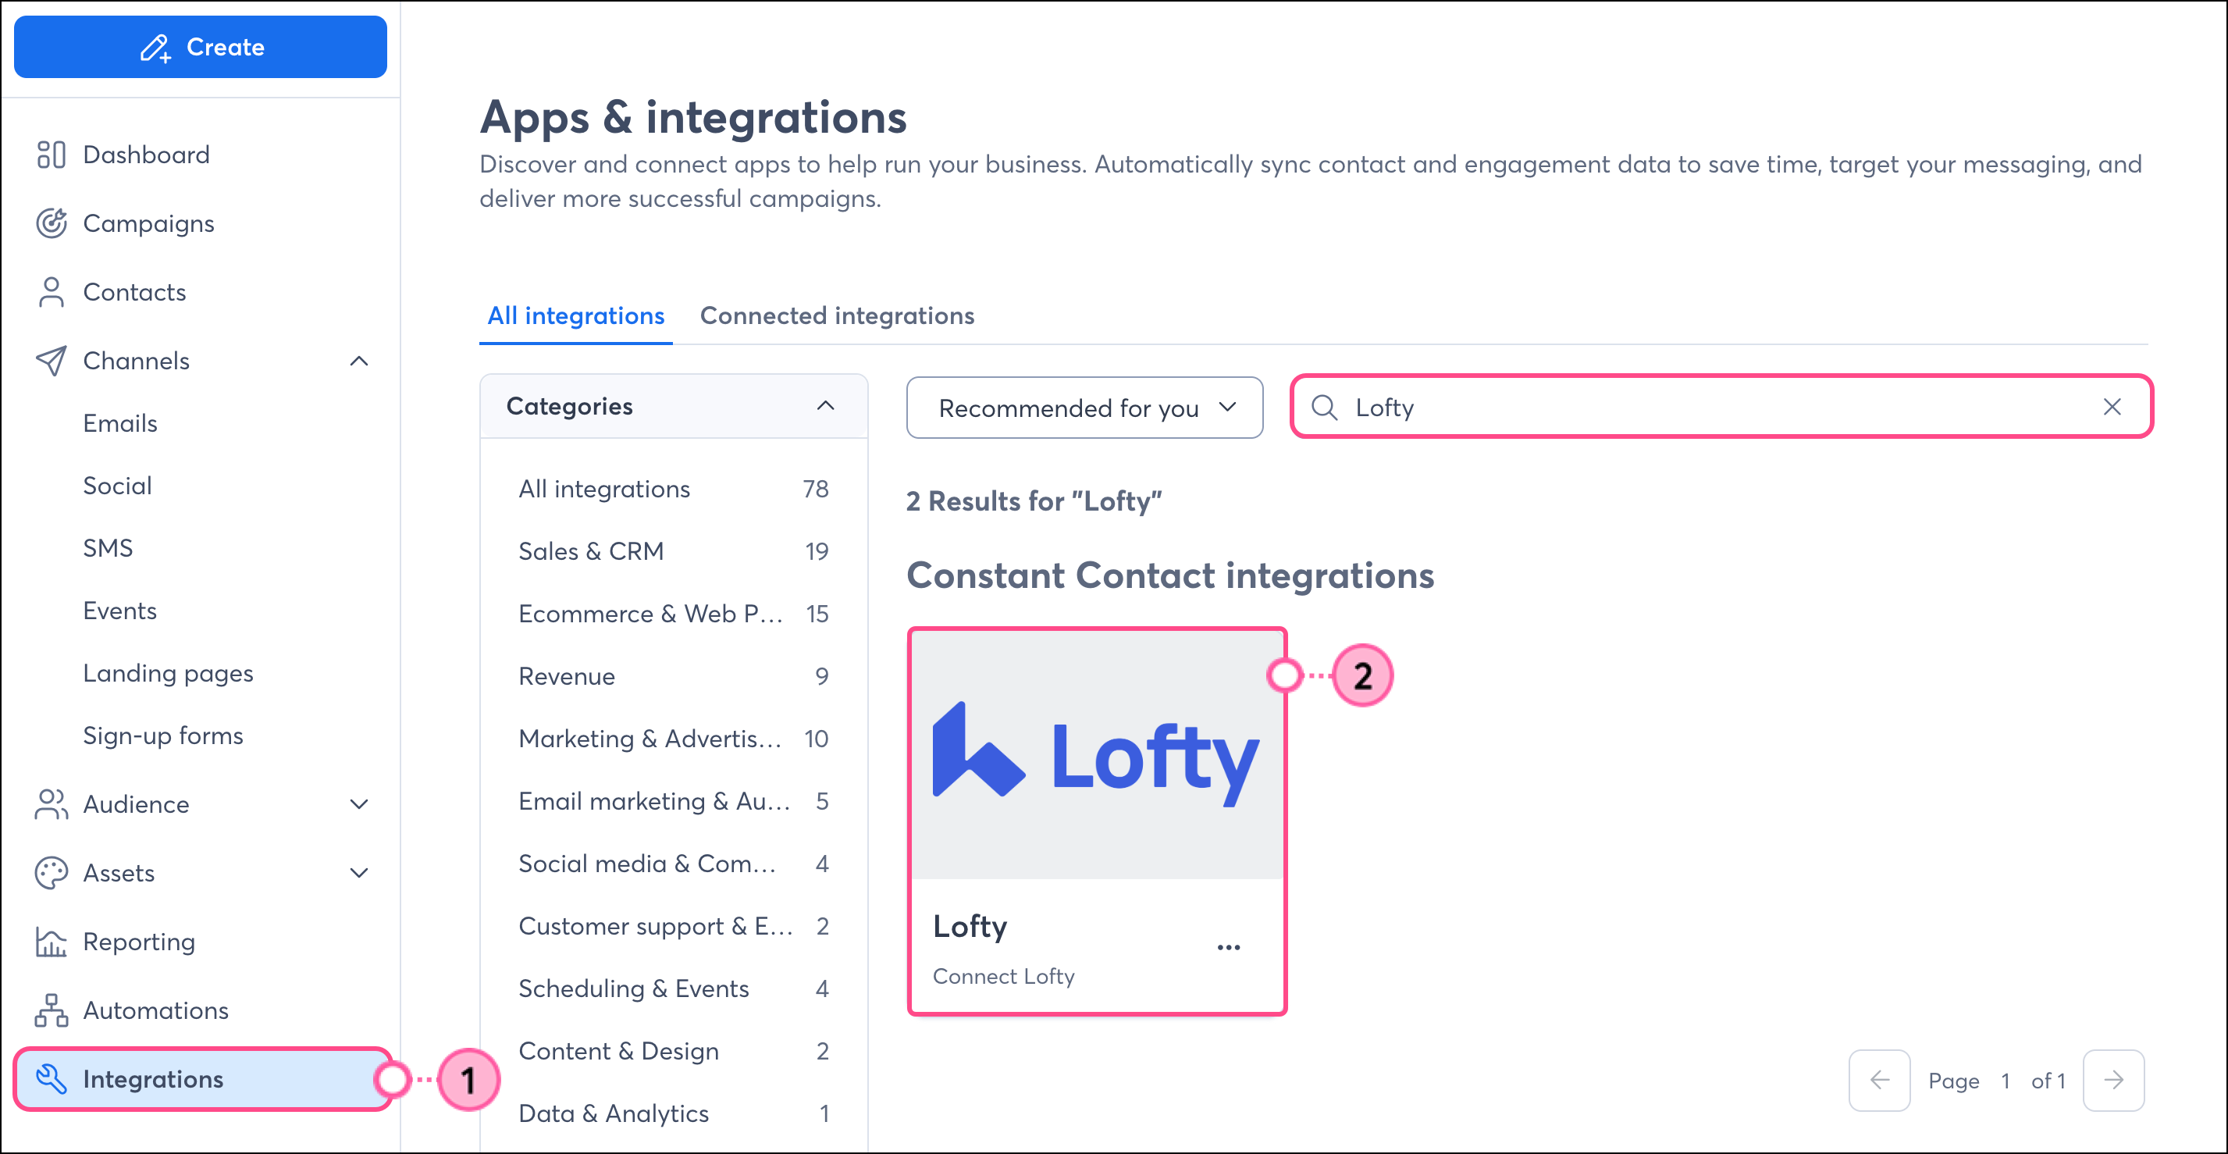Expand the Audience menu section

click(359, 803)
